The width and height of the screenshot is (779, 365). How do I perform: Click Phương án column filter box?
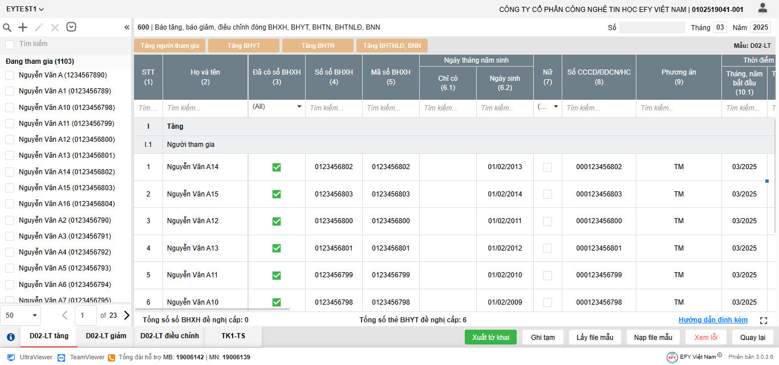679,108
